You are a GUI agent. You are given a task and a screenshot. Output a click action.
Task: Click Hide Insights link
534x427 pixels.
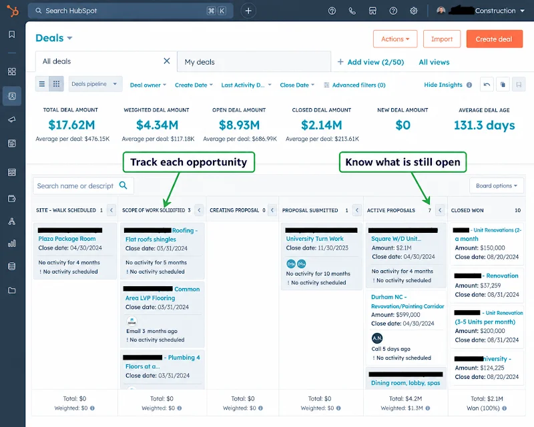click(x=443, y=85)
